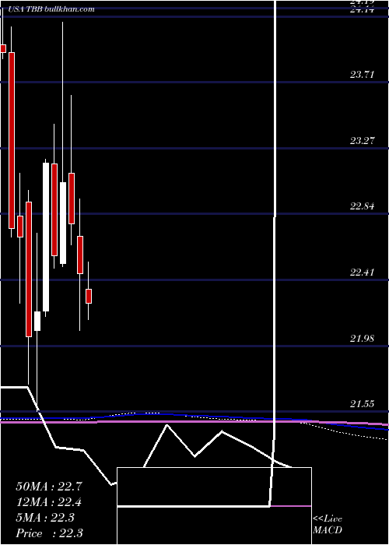Click the '<<Live MACD' label

(328, 525)
